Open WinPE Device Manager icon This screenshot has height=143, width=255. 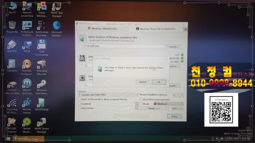[x=41, y=125]
